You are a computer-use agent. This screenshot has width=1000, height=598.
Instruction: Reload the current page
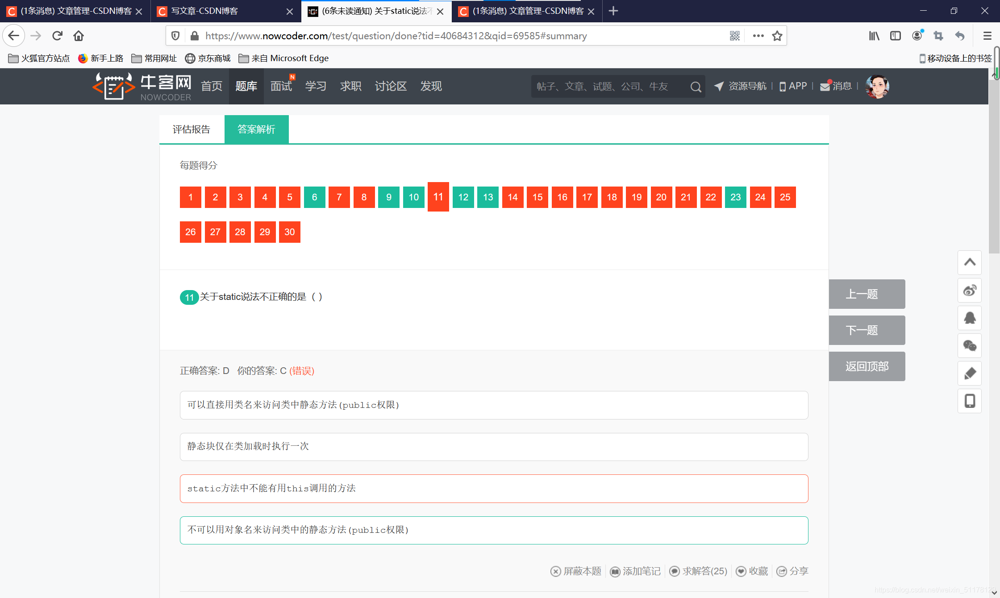coord(57,36)
